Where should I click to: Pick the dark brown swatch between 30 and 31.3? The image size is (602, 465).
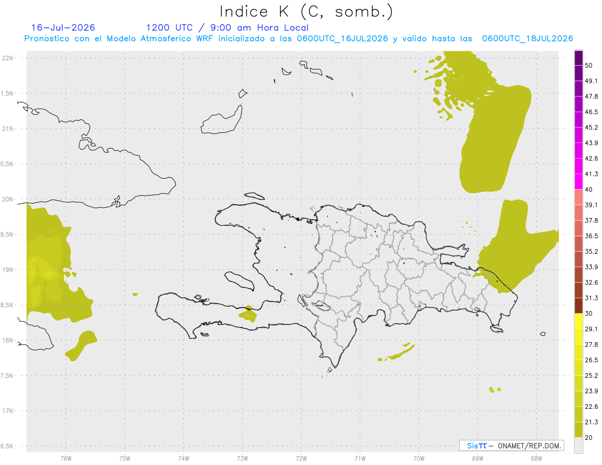[578, 305]
